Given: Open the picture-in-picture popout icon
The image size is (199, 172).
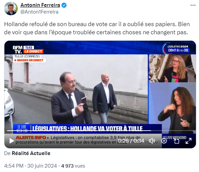Looking at the screenshot, I should [x=176, y=141].
